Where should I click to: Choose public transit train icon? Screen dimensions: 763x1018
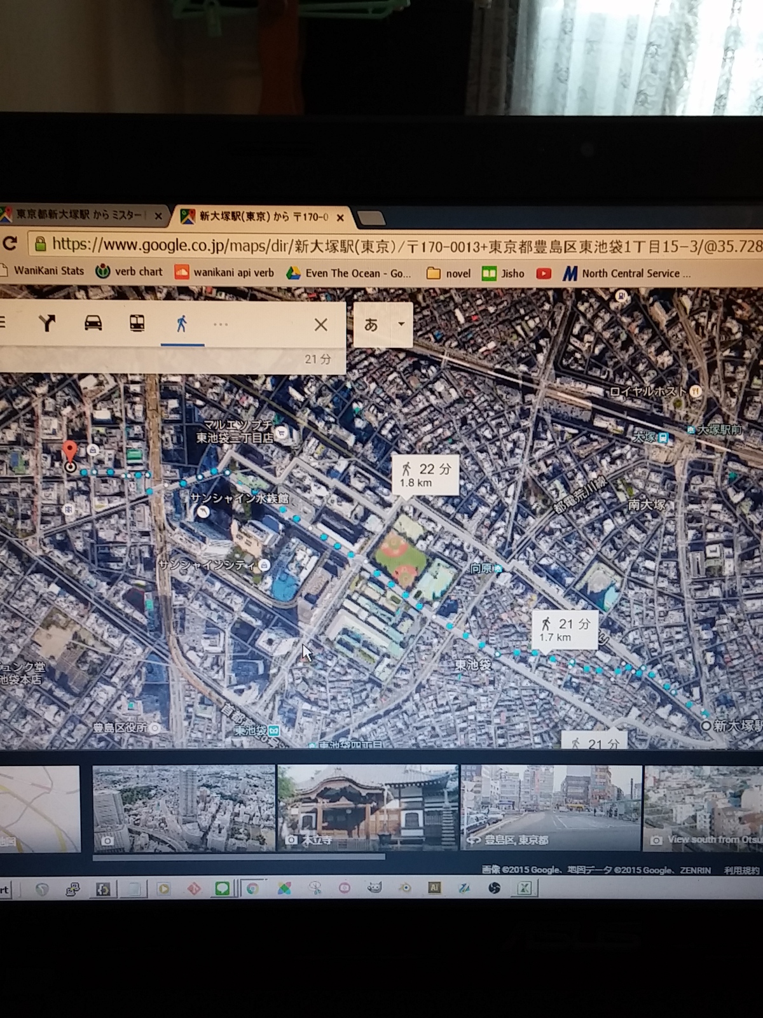[137, 323]
